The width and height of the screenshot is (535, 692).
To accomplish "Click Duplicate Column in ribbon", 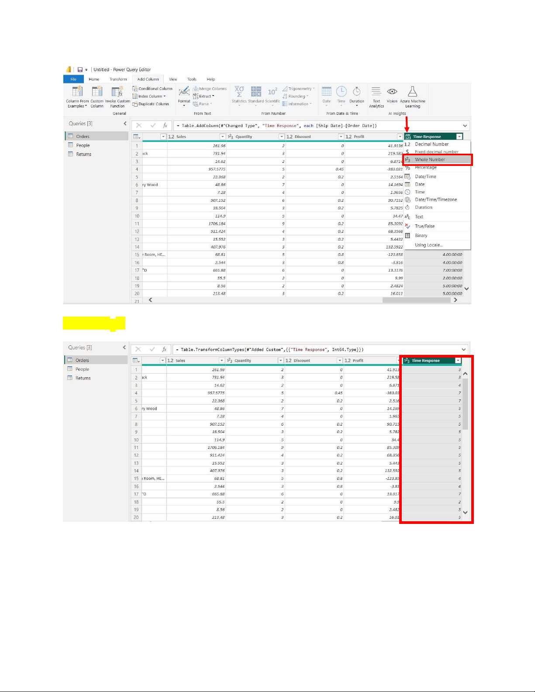I will tap(151, 104).
